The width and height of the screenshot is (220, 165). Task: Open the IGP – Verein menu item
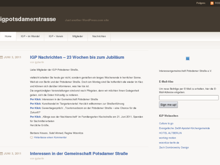coord(56,36)
